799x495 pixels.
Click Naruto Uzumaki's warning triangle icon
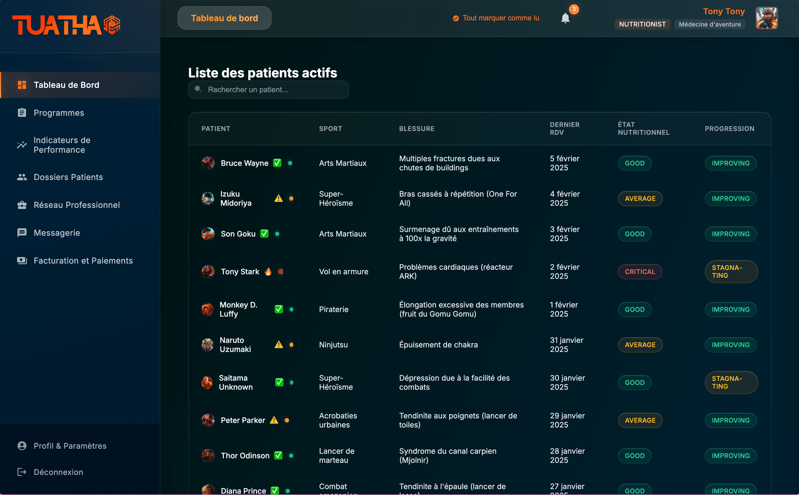279,344
